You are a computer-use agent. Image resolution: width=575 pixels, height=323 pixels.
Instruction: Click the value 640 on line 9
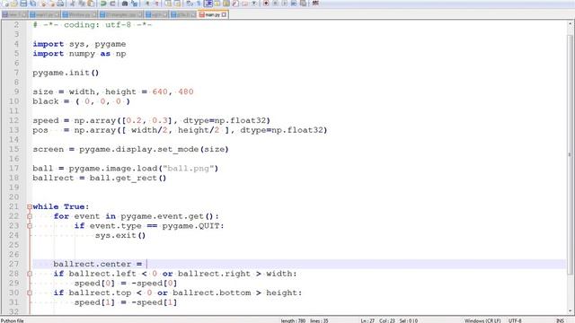pos(160,92)
